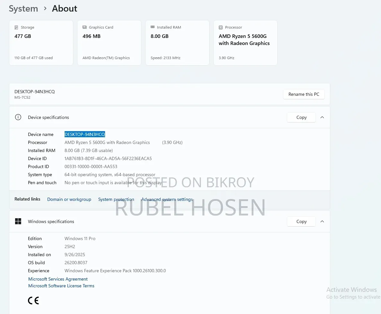The width and height of the screenshot is (381, 314).
Task: Click the 110 GB of 477 GB used text
Action: click(x=33, y=58)
